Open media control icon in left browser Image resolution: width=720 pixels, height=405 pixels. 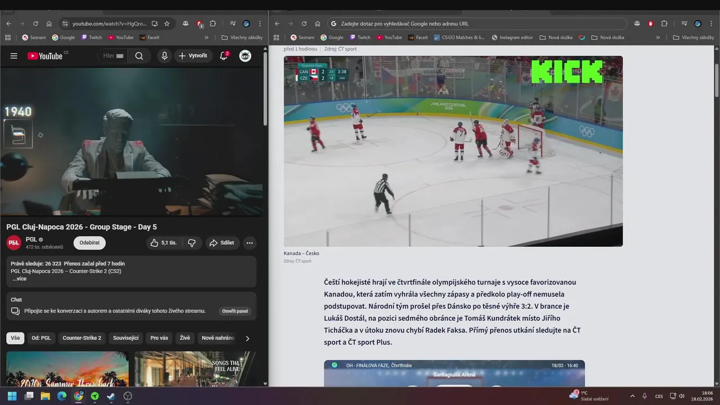click(232, 24)
